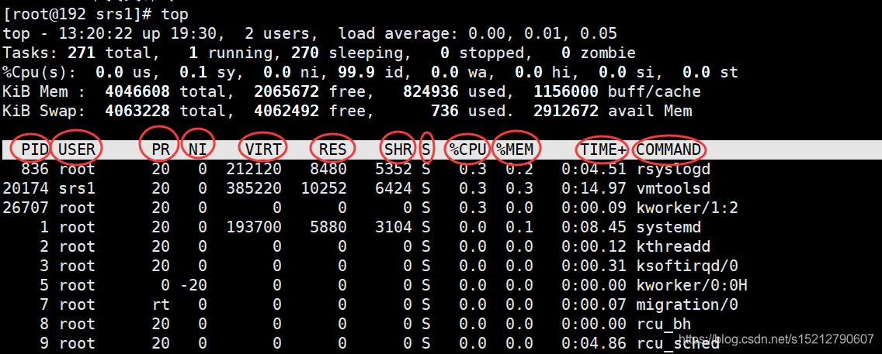Select the TIME+ value 0:14.97
The image size is (882, 354).
[593, 188]
